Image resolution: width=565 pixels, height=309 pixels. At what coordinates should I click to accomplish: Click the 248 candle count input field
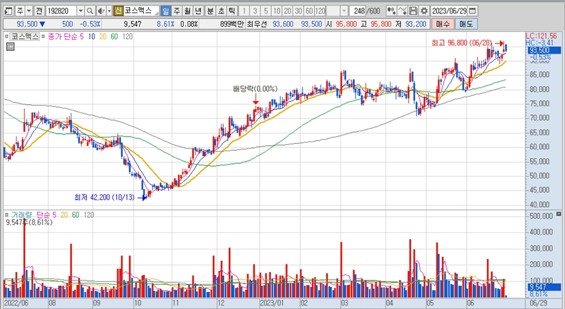[358, 11]
